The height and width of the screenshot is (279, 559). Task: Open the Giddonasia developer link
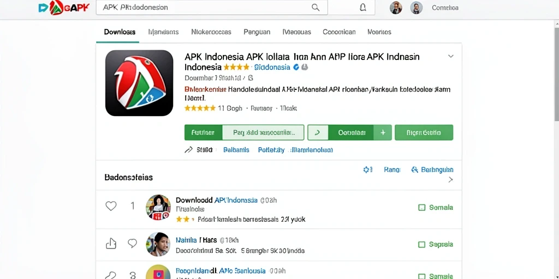272,67
